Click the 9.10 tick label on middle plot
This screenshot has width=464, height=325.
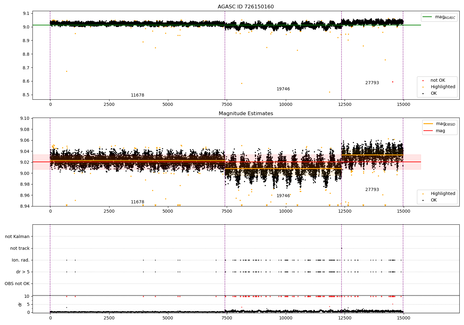(x=25, y=118)
